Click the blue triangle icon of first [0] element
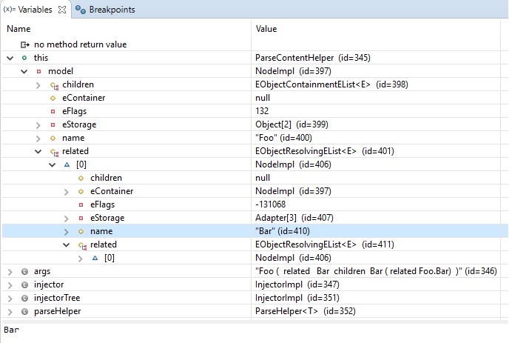This screenshot has width=509, height=343. pos(67,165)
